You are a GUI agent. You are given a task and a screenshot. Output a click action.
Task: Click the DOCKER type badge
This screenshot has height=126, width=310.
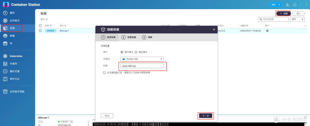[51, 31]
